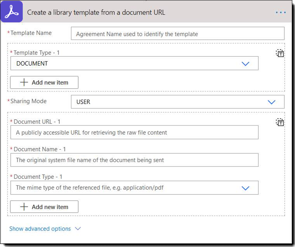Click the Adobe Acrobat Sign connector icon
The height and width of the screenshot is (247, 295).
[11, 11]
